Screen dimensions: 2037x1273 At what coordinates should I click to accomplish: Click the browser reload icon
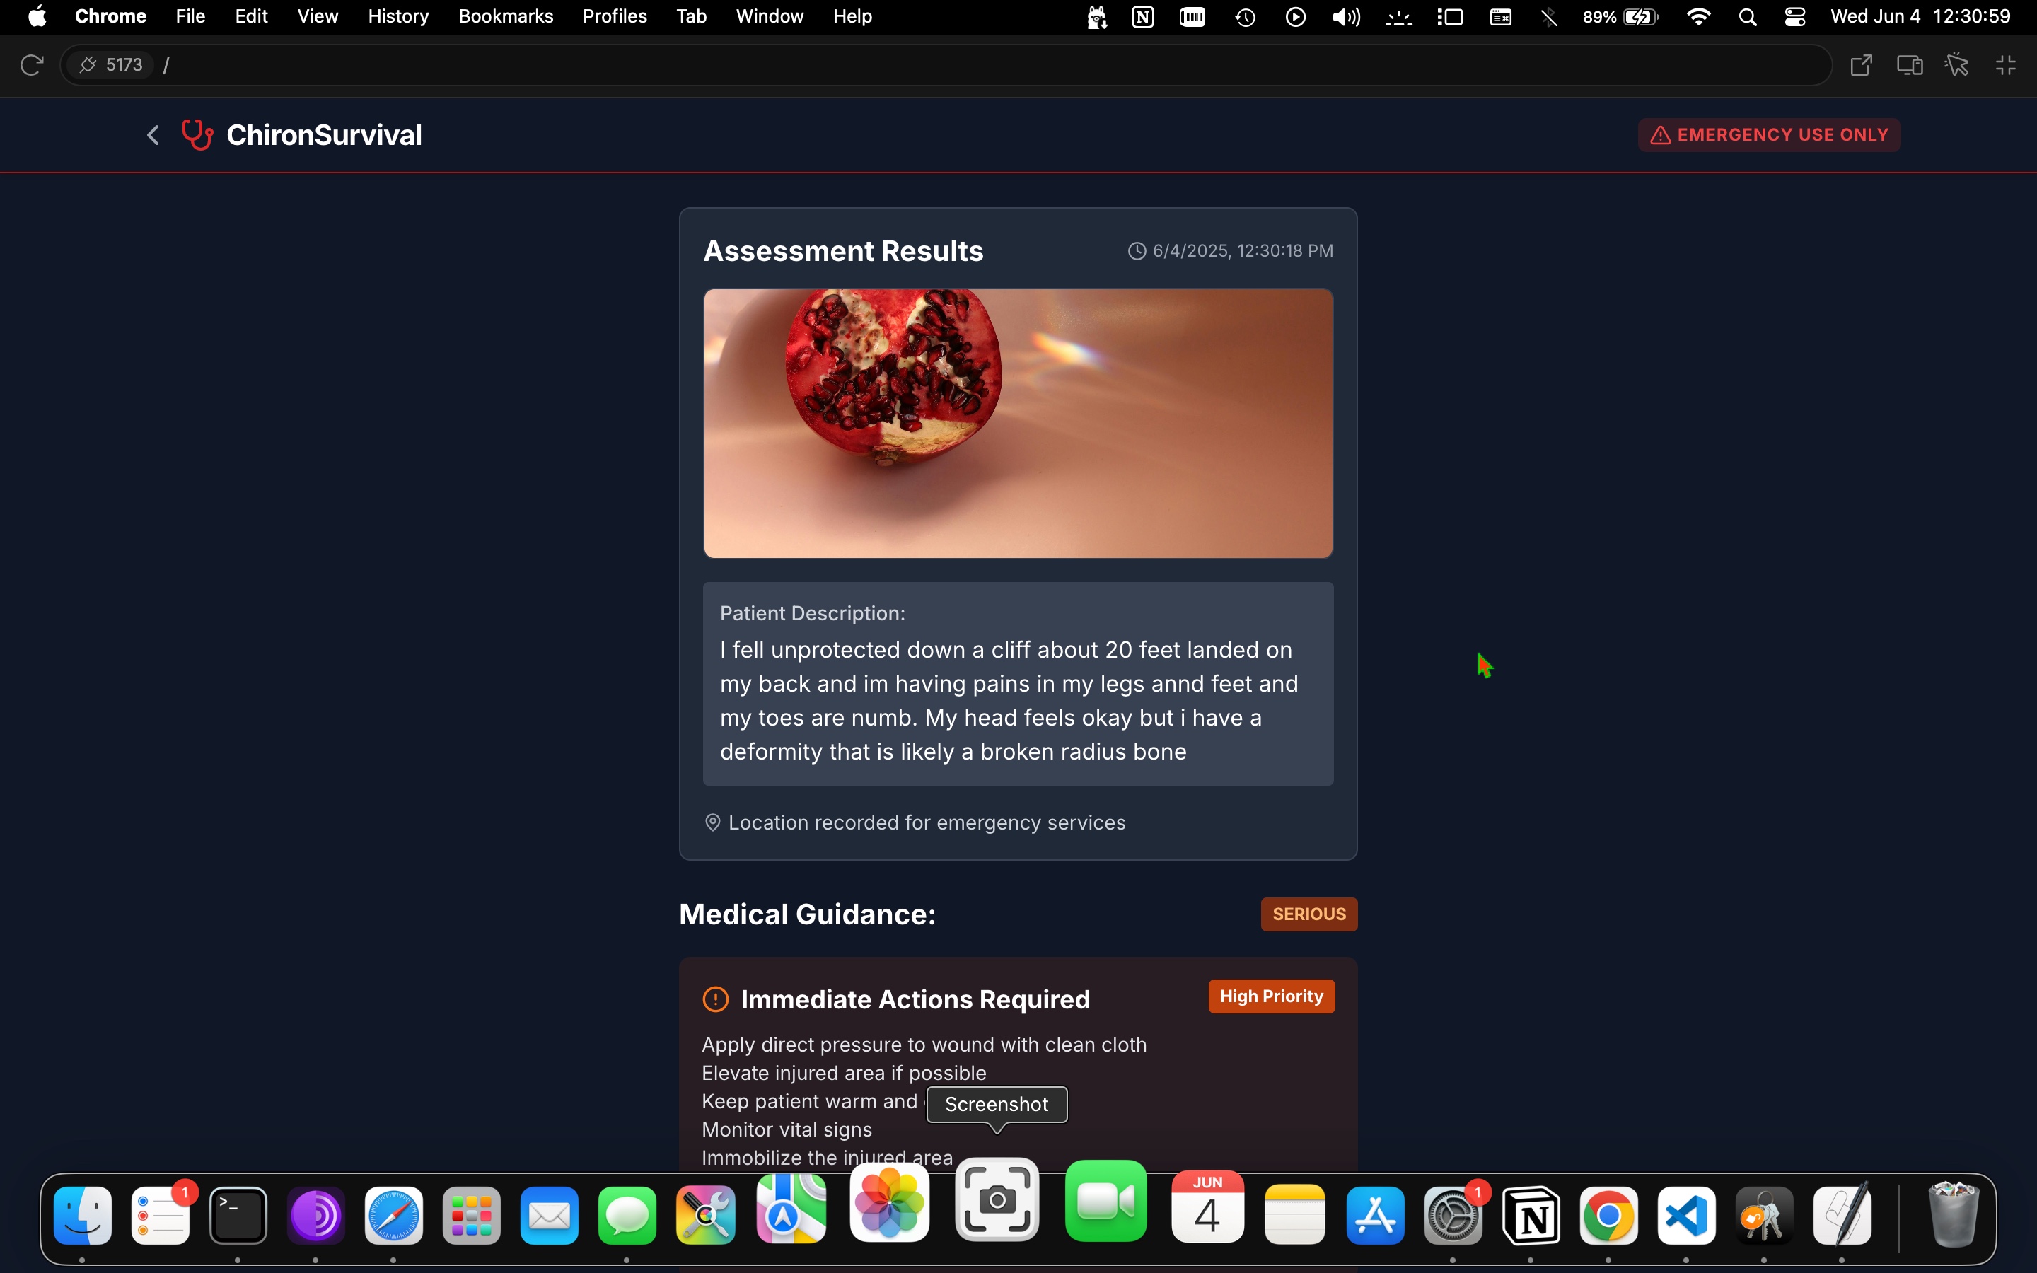31,65
